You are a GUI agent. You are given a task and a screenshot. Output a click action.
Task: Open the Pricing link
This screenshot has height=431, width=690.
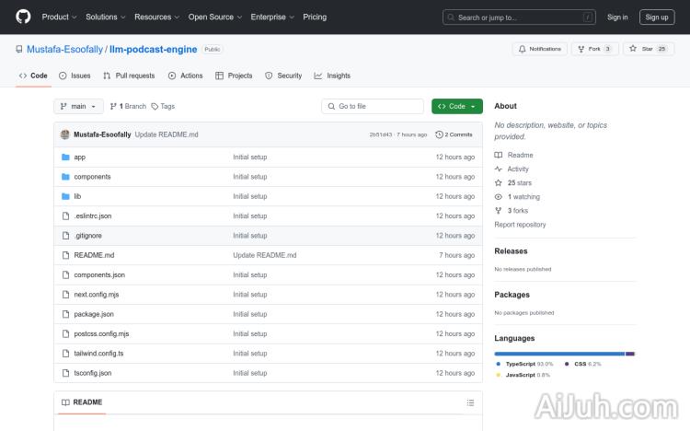tap(315, 17)
